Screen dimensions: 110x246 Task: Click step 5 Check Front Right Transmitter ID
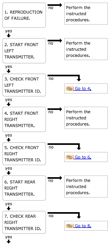point(24,154)
